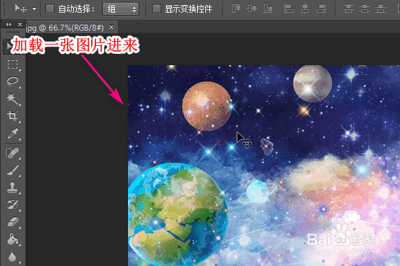Click the tools panel grip handle

click(13, 32)
